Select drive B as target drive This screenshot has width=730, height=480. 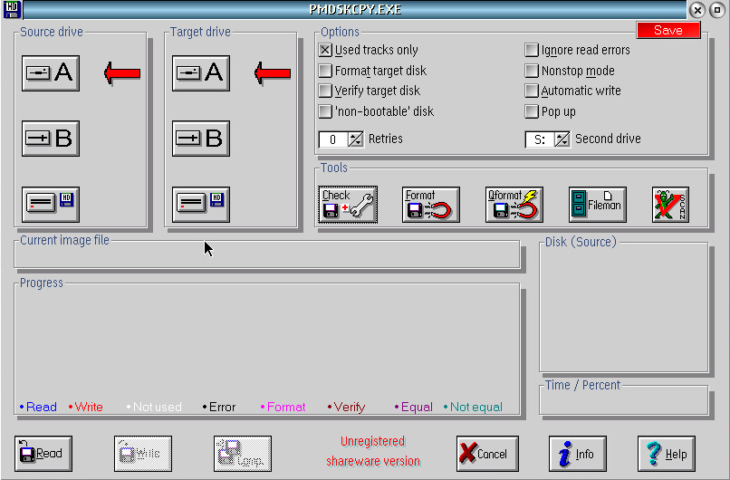click(x=201, y=139)
